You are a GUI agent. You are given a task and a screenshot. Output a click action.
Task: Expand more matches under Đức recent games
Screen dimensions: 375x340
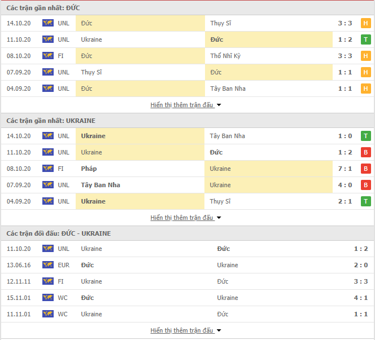coord(186,105)
